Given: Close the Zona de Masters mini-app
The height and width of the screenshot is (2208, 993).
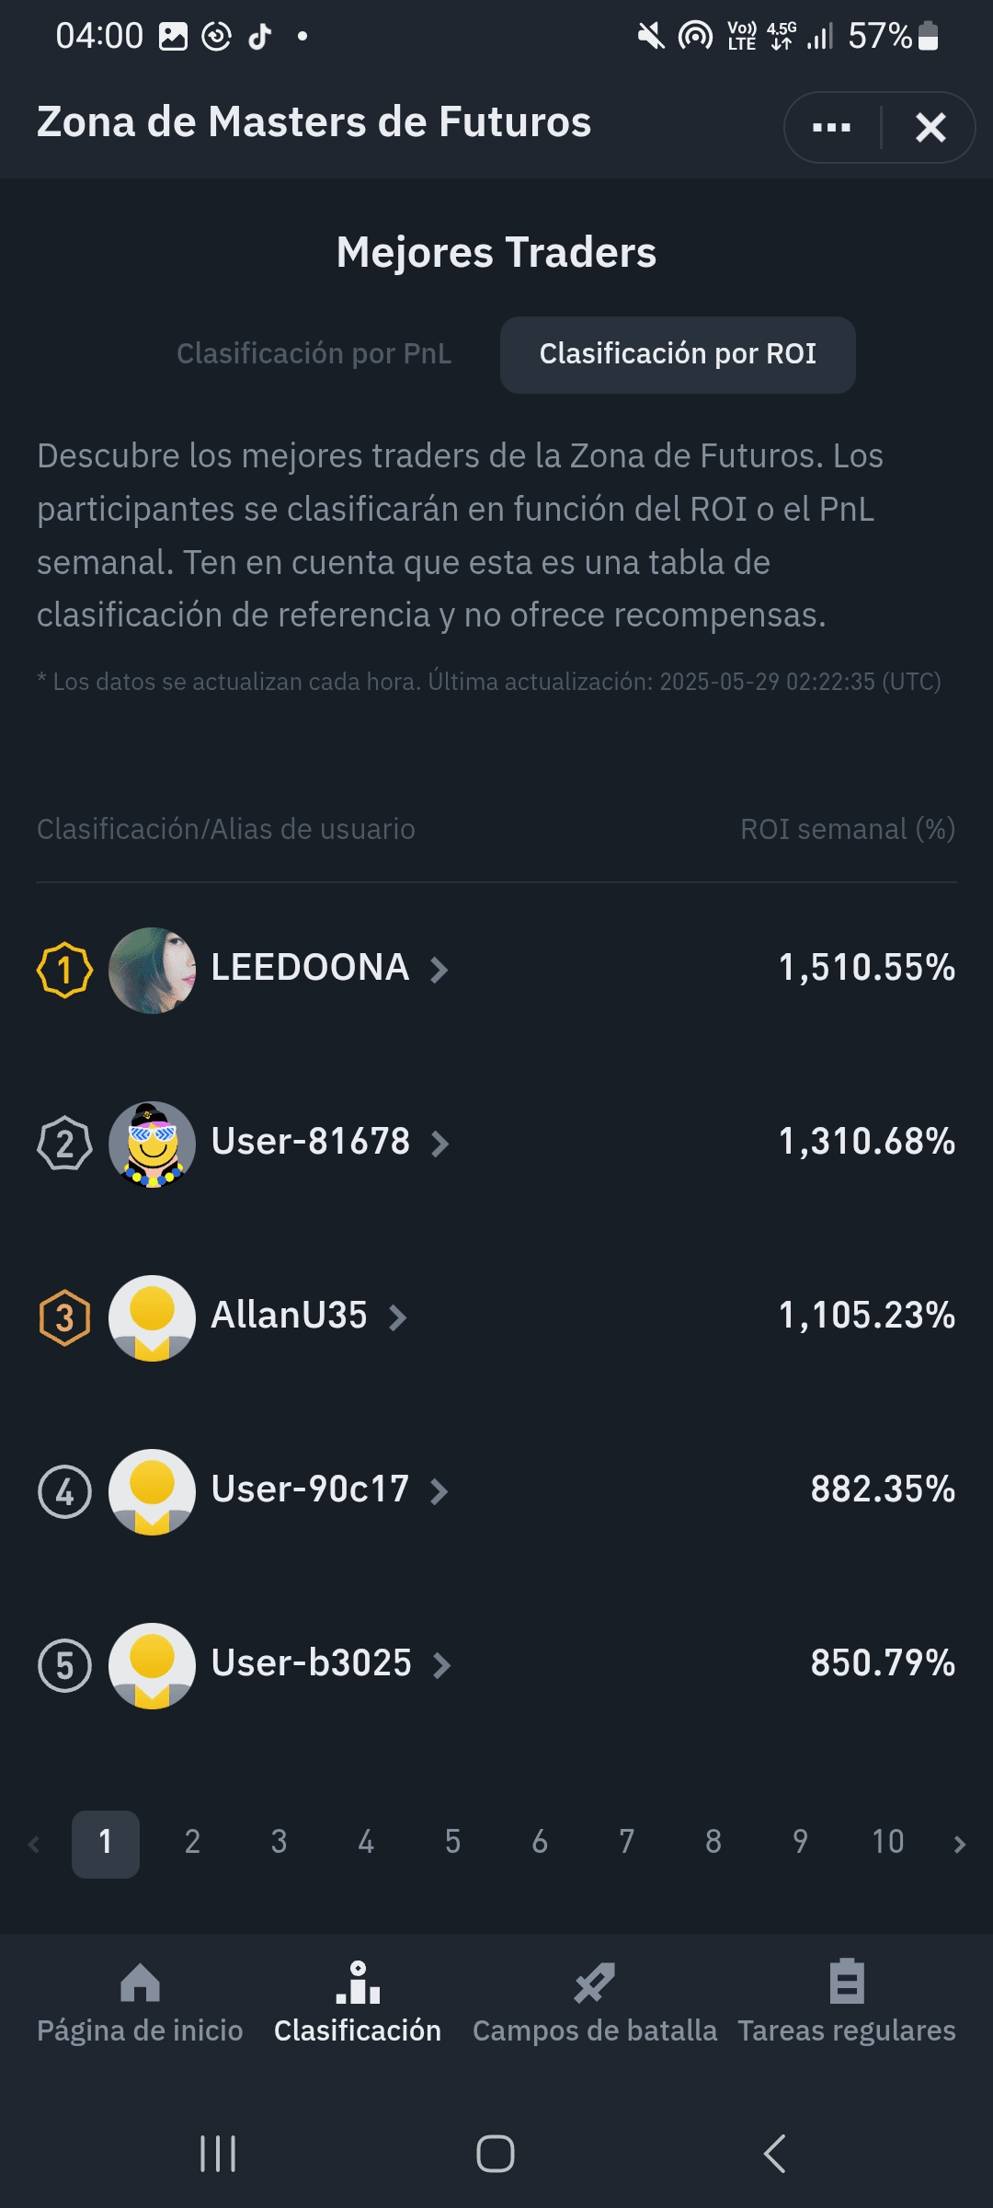Looking at the screenshot, I should tap(930, 128).
